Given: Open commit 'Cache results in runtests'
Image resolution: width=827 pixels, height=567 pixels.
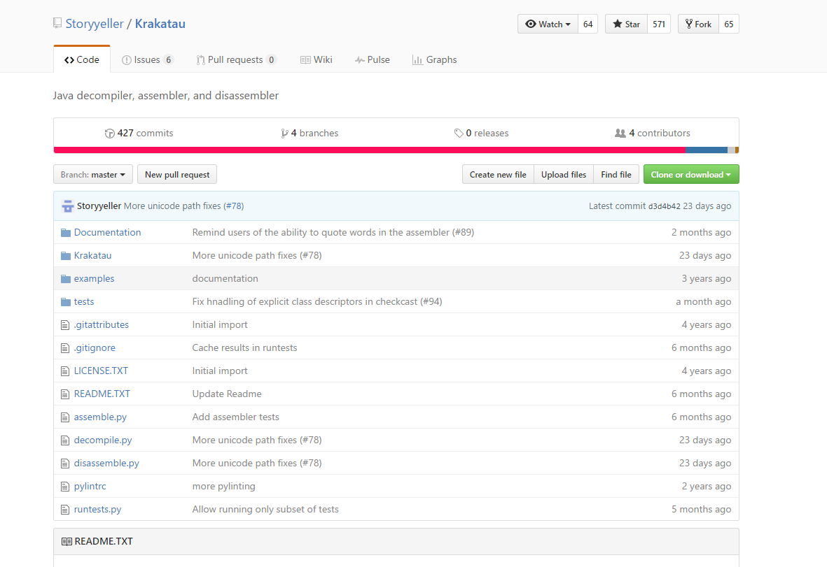Looking at the screenshot, I should [x=244, y=347].
